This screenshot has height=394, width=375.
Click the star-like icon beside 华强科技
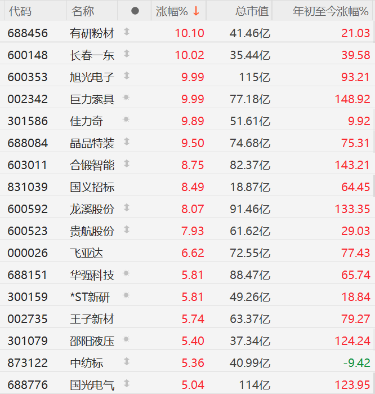tap(126, 273)
